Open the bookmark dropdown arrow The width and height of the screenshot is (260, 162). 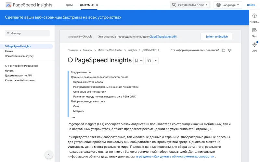pyautogui.click(x=141, y=61)
